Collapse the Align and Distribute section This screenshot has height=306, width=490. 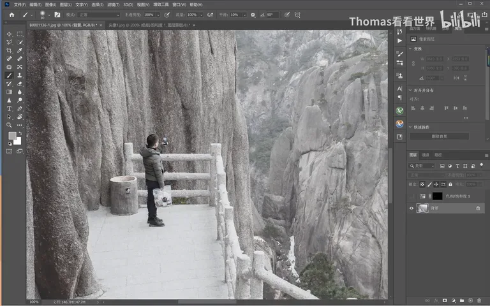pos(410,91)
